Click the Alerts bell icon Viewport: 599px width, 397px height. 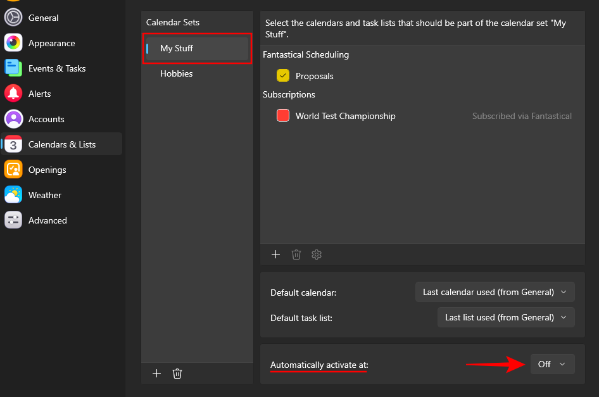pos(13,94)
